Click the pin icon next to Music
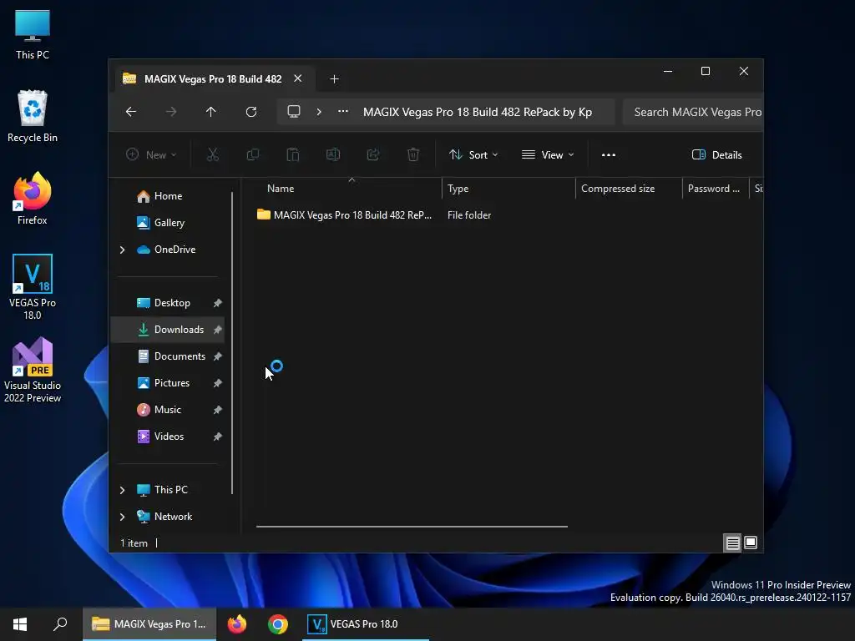 coord(218,409)
